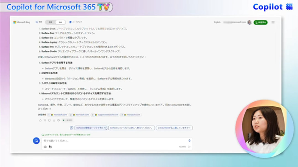Open the notebook tab in header
The width and height of the screenshot is (298, 167).
click(x=76, y=22)
